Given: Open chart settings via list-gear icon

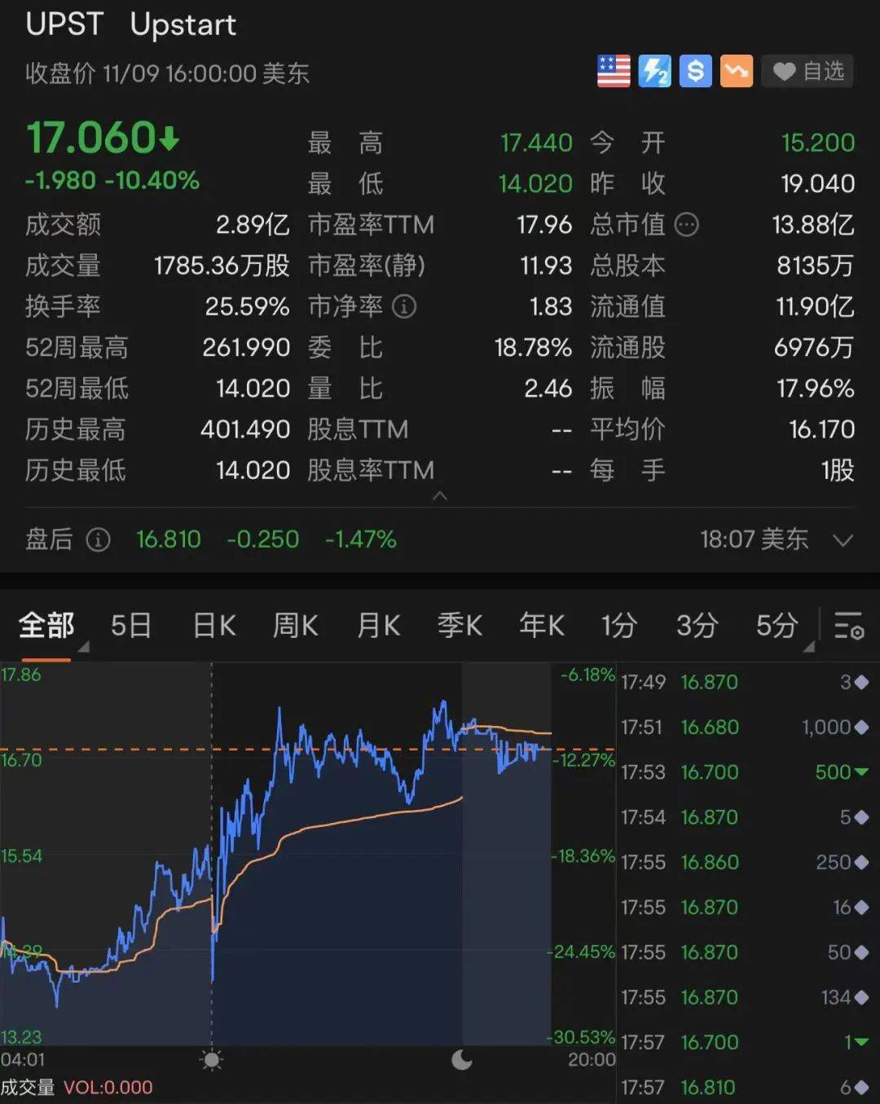Looking at the screenshot, I should pyautogui.click(x=847, y=627).
